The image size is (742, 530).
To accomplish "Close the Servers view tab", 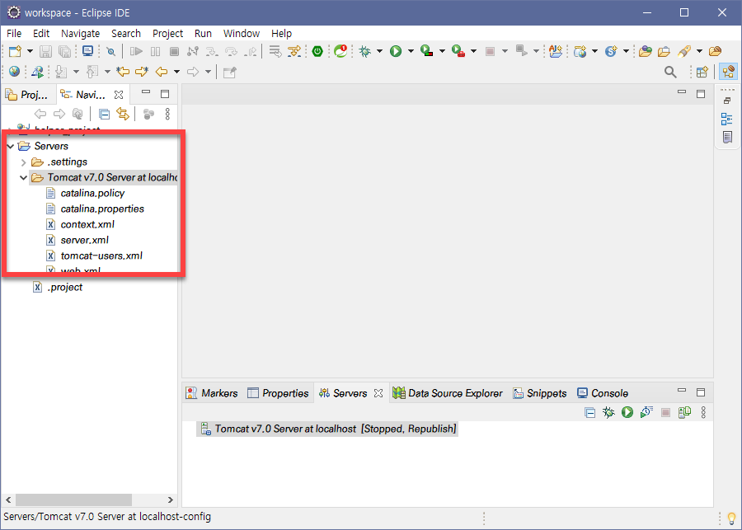I will click(378, 393).
